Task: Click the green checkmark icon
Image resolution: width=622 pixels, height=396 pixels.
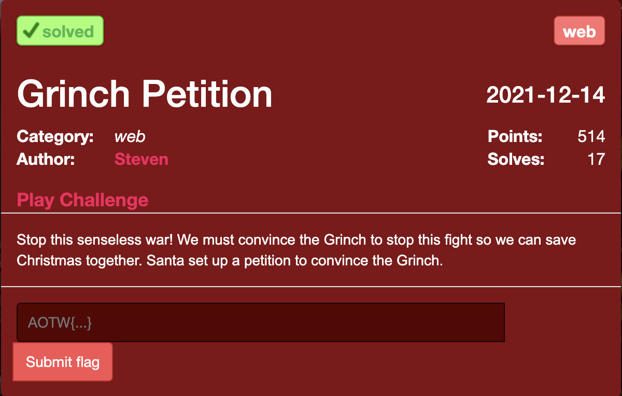Action: [31, 31]
